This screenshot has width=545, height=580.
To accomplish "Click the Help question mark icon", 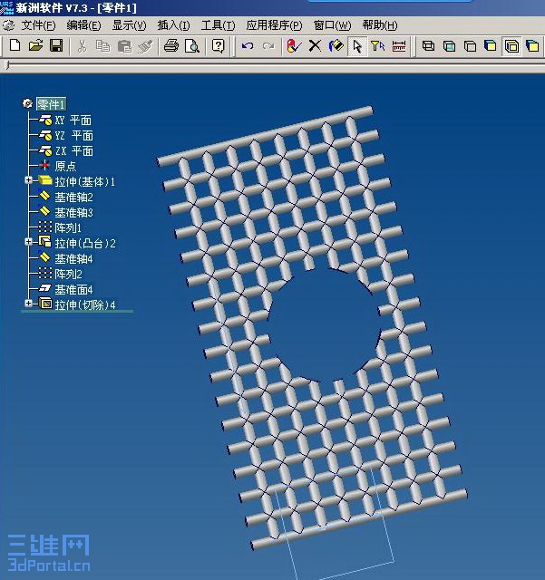I will coord(218,46).
